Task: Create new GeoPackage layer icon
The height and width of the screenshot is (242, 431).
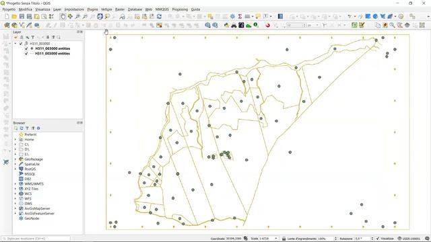Action: (x=14, y=26)
